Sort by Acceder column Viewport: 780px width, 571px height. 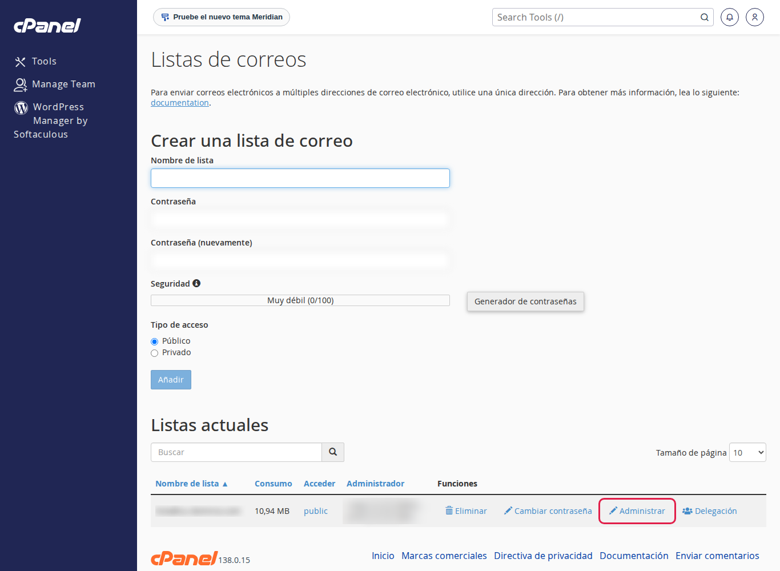click(x=319, y=484)
